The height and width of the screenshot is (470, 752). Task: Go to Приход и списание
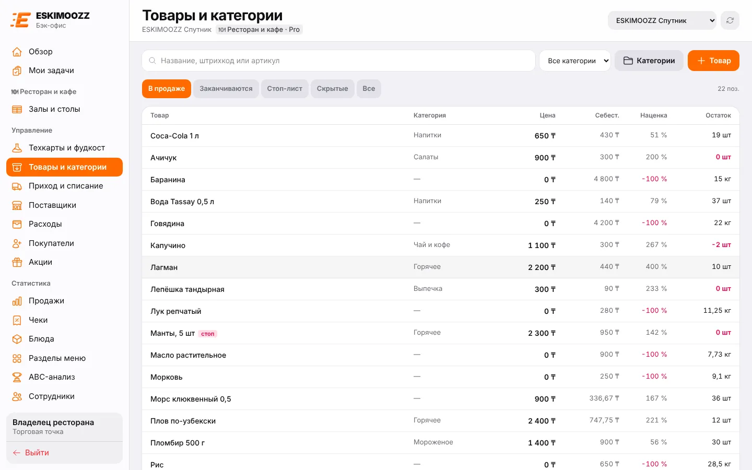[x=64, y=186]
